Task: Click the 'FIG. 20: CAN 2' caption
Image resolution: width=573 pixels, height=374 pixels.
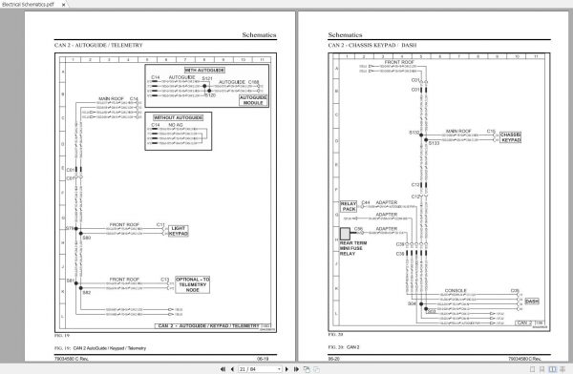Action: point(344,347)
